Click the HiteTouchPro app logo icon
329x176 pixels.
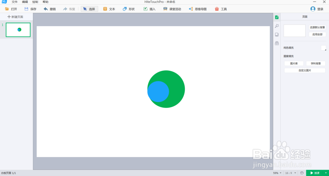(x=4, y=2)
